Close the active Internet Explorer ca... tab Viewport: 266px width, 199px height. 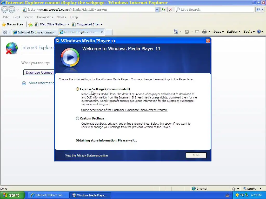pos(102,32)
